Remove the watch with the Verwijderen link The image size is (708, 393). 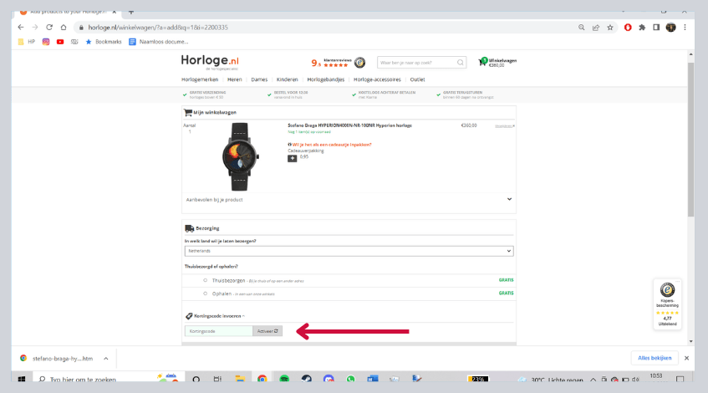coord(504,126)
